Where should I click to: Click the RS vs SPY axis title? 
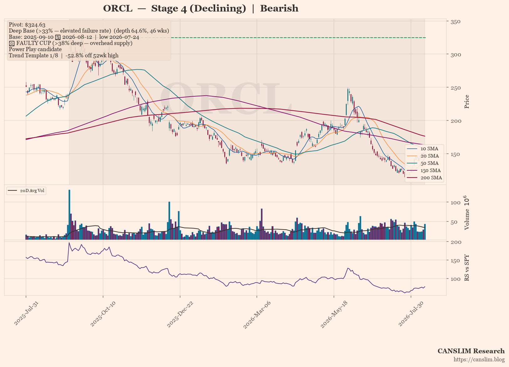coord(467,268)
